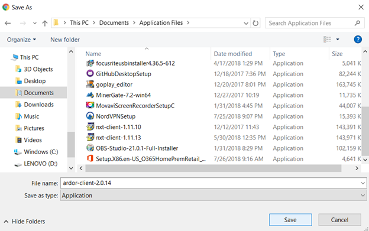Click the navigation pane scrollbar thumb

(71, 144)
